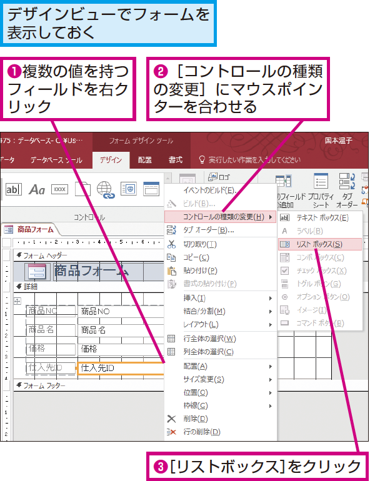Click the clipboard icon beside 貼り付け(P)

[171, 270]
